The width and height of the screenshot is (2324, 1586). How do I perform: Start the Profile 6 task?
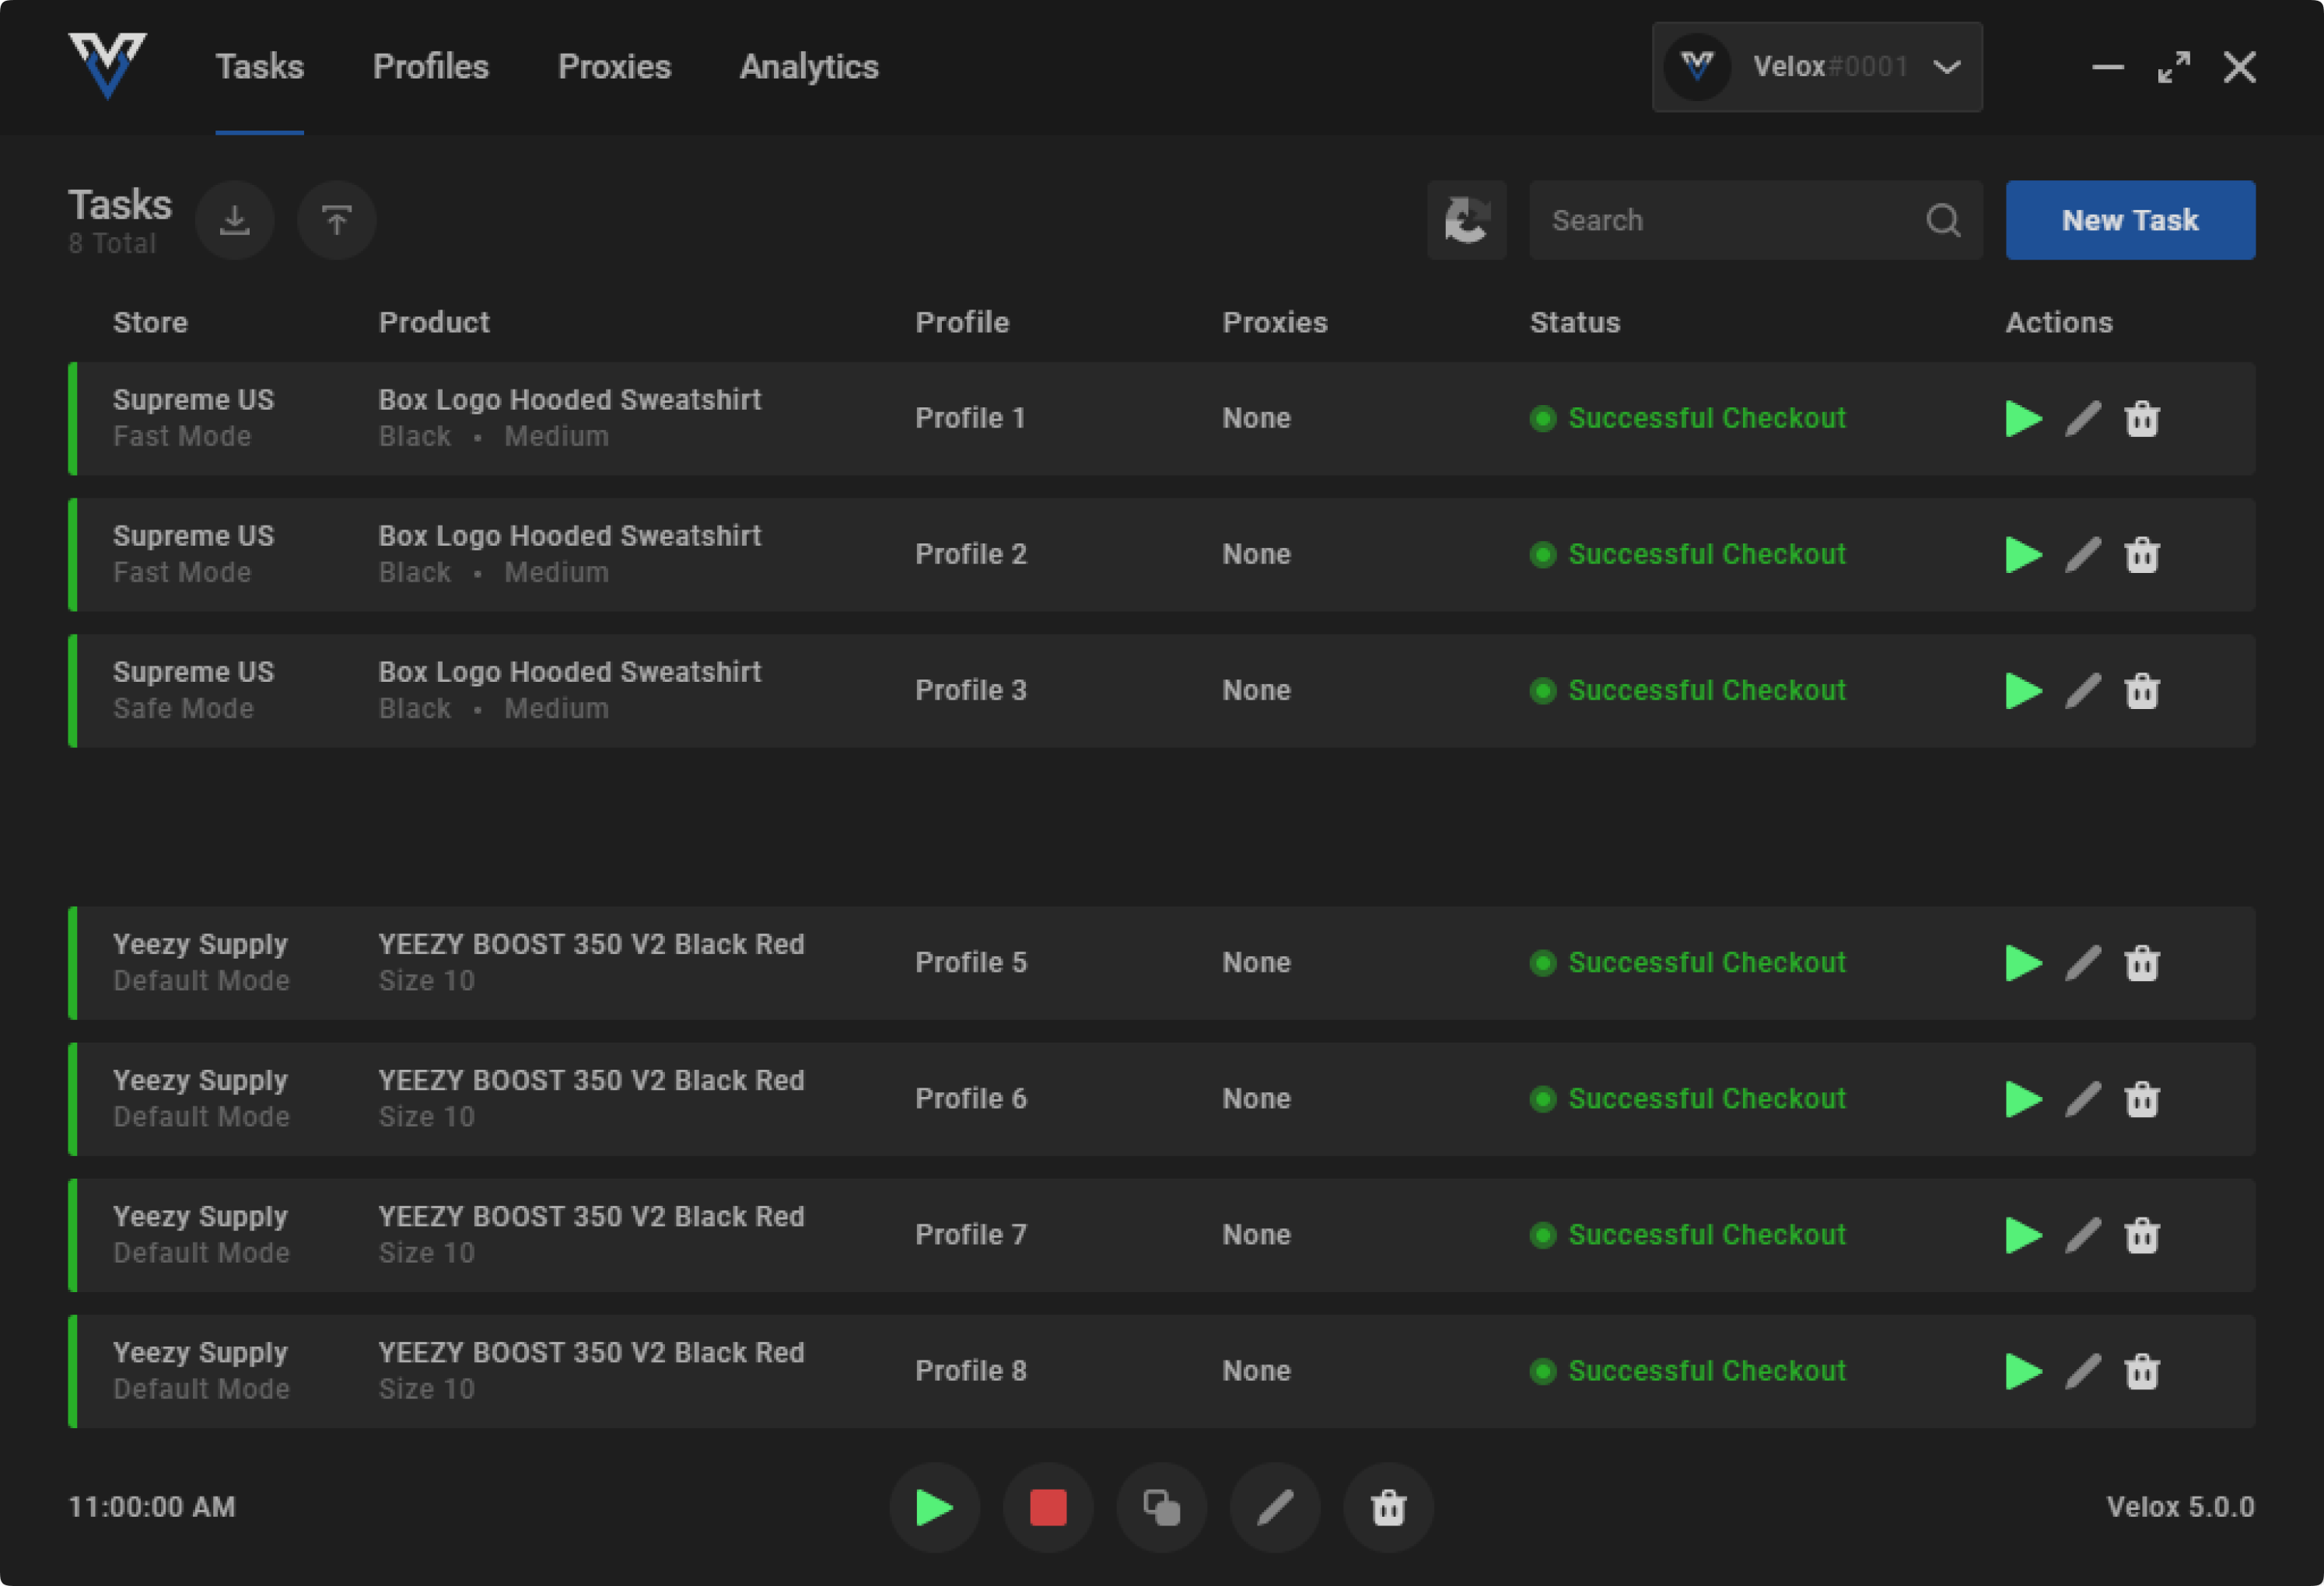click(2024, 1099)
